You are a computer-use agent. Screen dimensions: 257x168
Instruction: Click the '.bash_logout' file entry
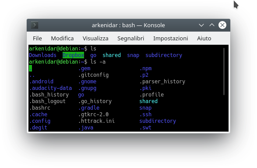pos(47,101)
